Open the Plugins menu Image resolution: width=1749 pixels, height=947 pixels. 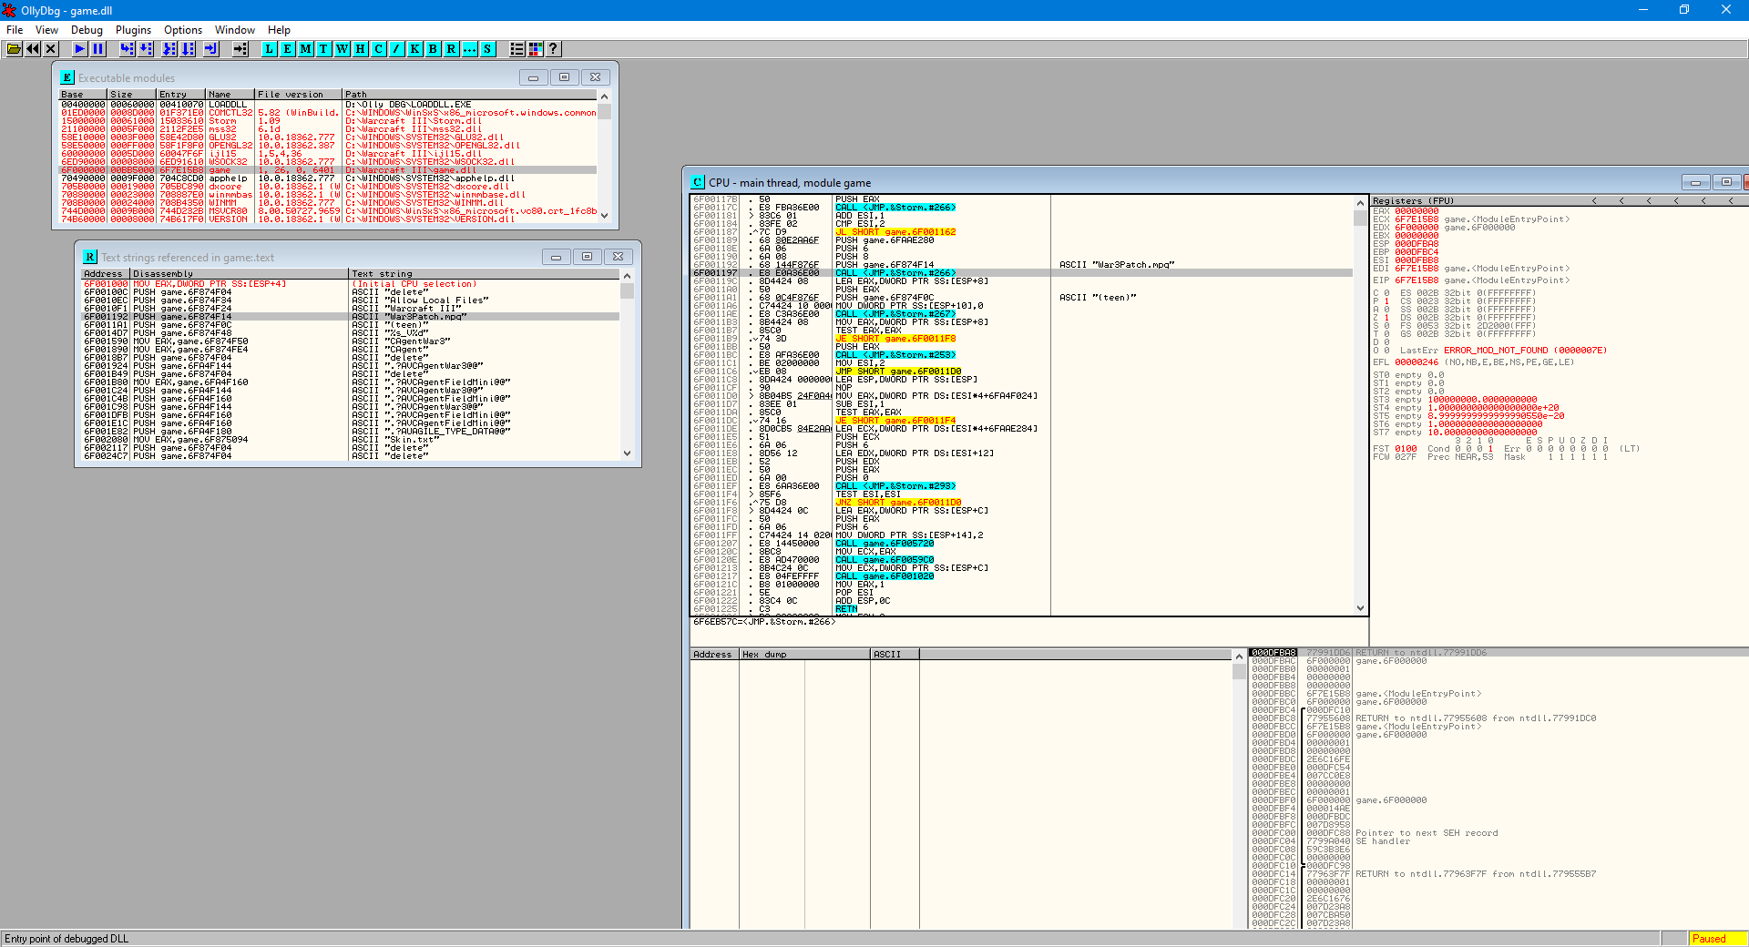coord(133,30)
